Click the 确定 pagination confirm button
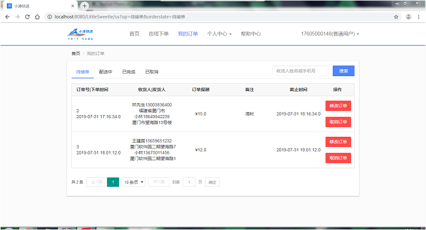The height and width of the screenshot is (230, 426). [x=212, y=182]
